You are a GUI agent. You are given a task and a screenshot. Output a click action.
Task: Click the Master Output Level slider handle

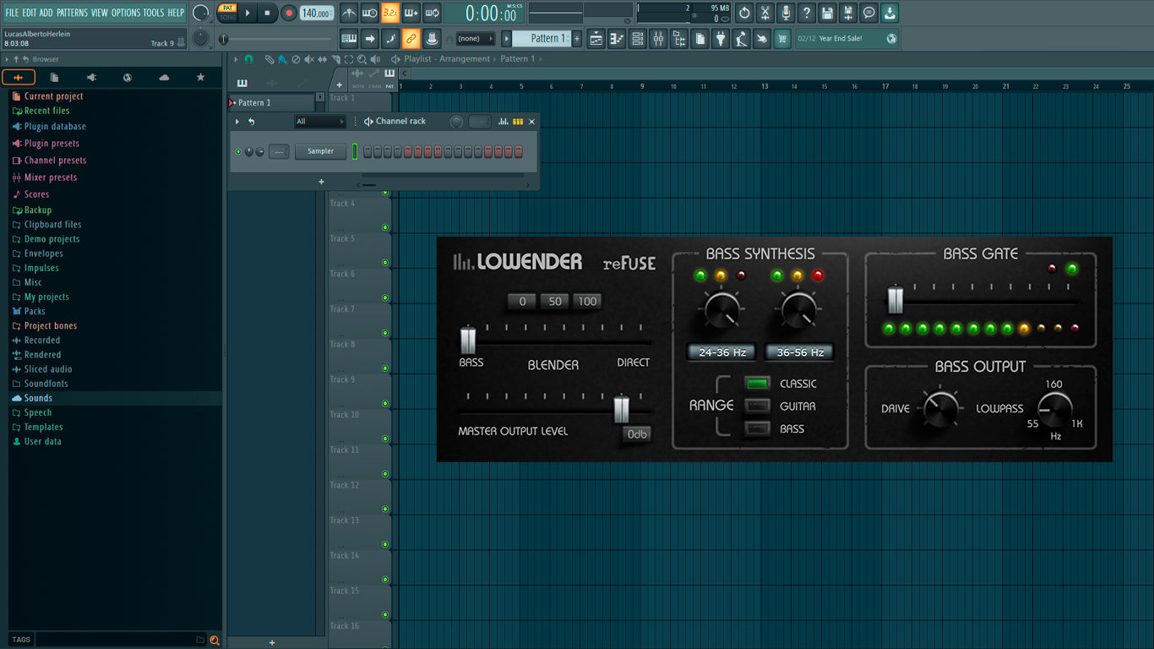[x=621, y=408]
